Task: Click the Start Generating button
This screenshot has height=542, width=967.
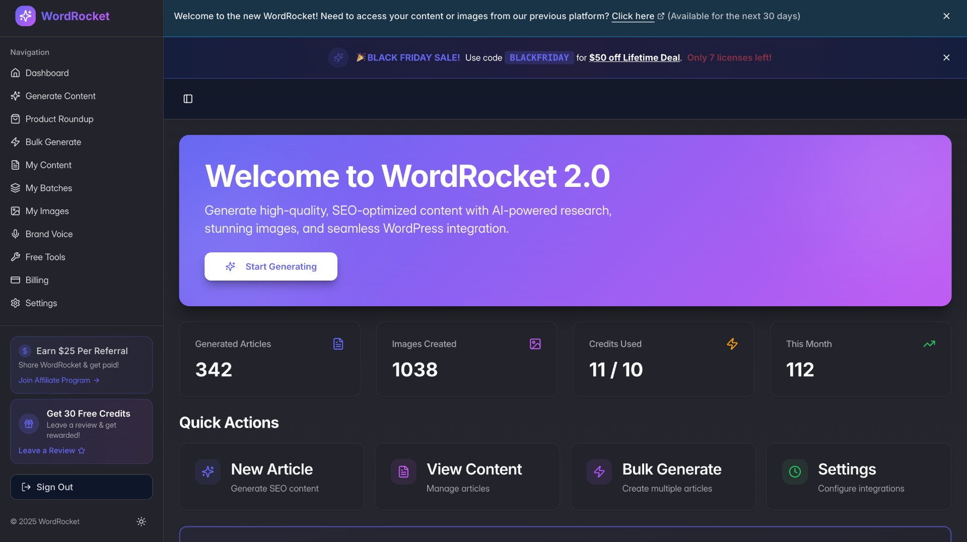Action: 271,266
